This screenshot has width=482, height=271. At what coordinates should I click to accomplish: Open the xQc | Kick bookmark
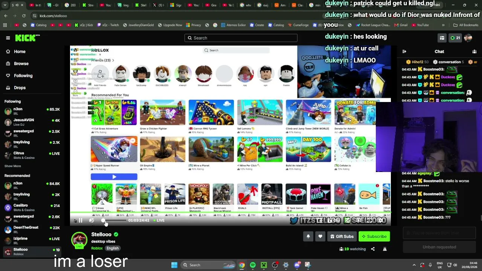pos(84,25)
